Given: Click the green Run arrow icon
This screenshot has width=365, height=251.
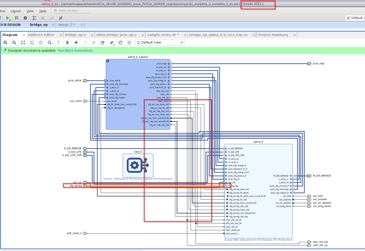Looking at the screenshot, I should coord(8,18).
